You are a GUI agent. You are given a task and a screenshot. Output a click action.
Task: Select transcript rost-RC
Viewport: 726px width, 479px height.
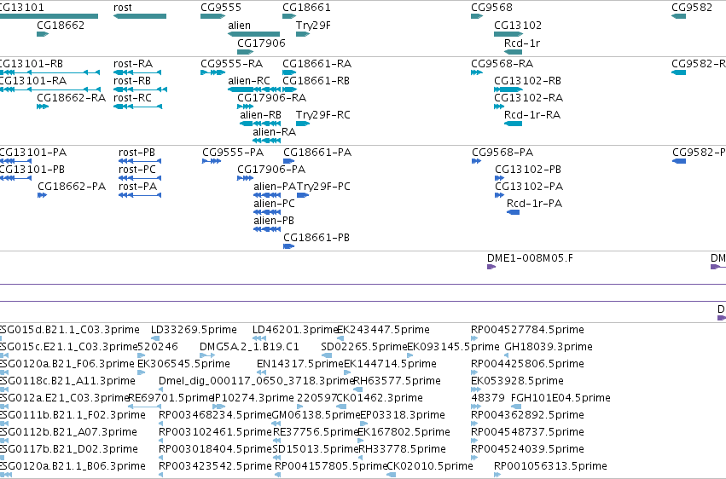[137, 107]
